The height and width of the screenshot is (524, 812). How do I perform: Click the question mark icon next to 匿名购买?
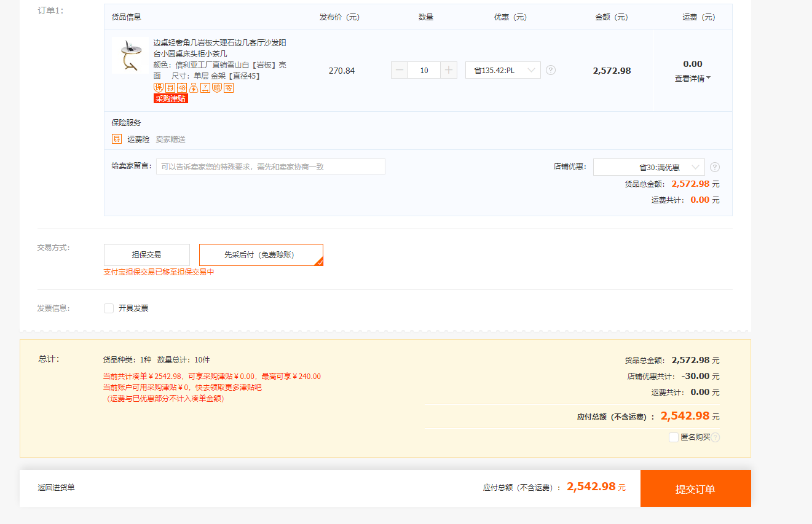(x=715, y=437)
